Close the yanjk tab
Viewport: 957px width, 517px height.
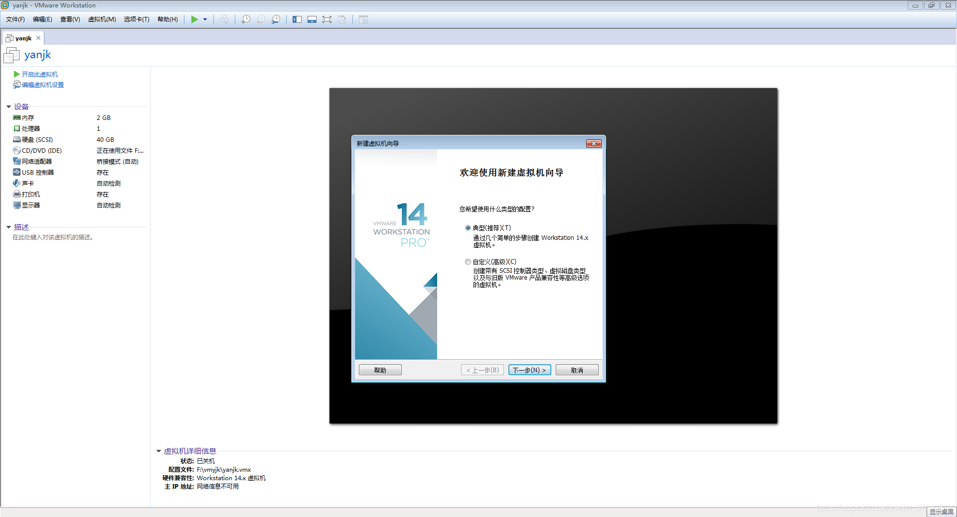[38, 38]
